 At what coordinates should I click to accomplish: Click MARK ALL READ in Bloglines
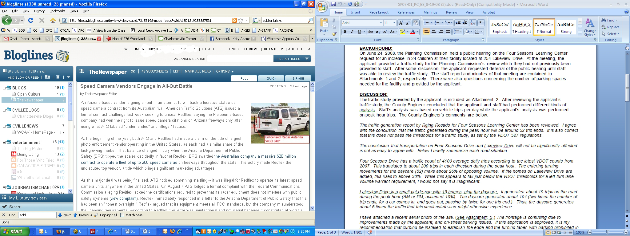198,71
